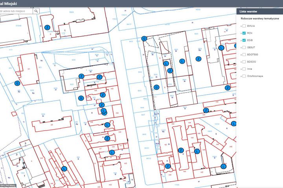Click the map scale bar indicator

pyautogui.click(x=8, y=186)
